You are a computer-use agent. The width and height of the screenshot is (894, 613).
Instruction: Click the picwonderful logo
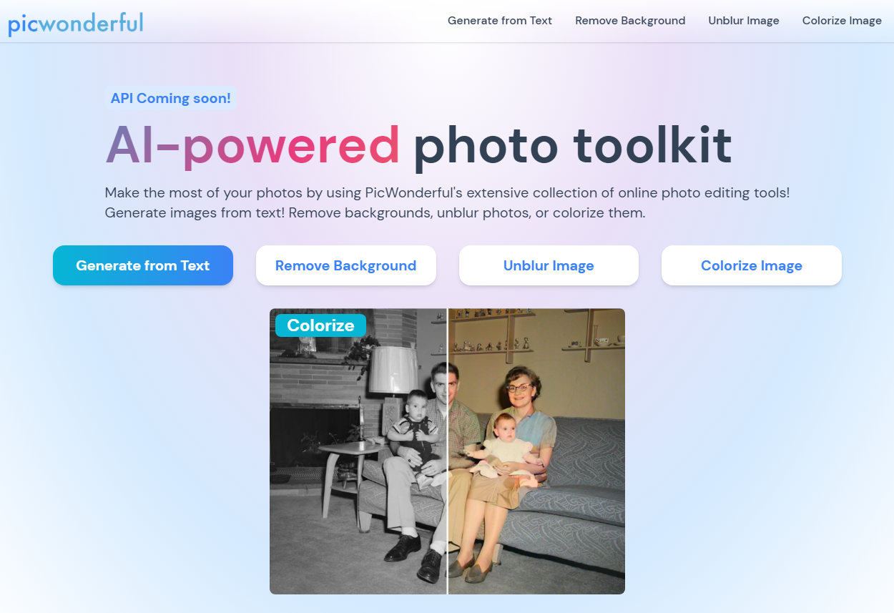click(x=76, y=23)
